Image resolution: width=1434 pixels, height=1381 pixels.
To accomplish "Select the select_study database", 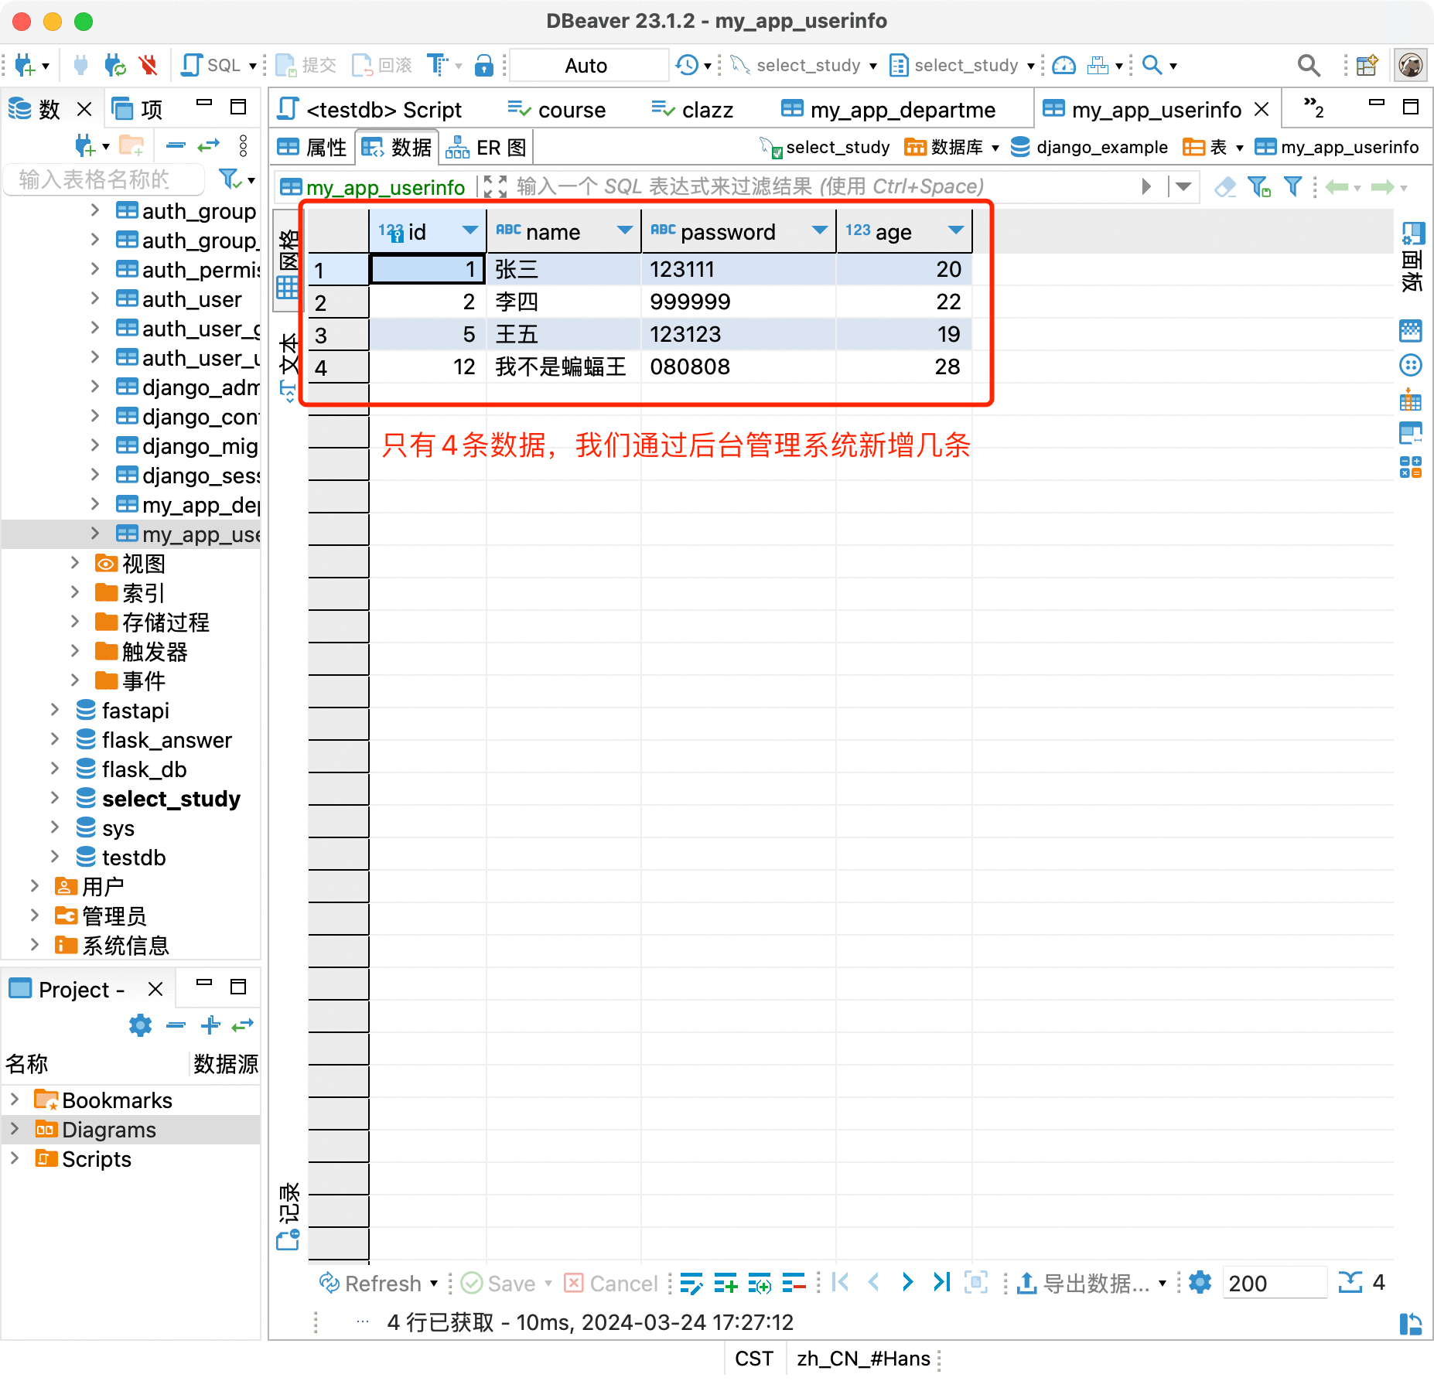I will (x=170, y=798).
